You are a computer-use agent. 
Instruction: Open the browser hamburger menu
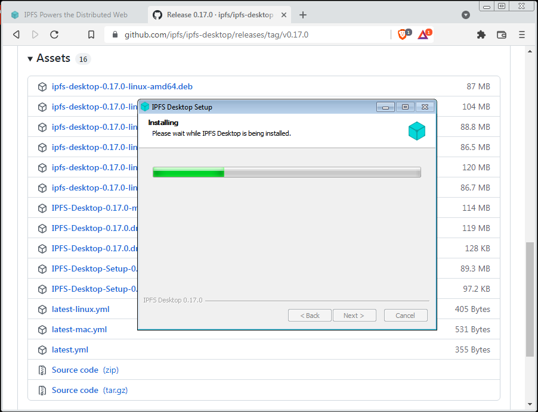[x=521, y=35]
